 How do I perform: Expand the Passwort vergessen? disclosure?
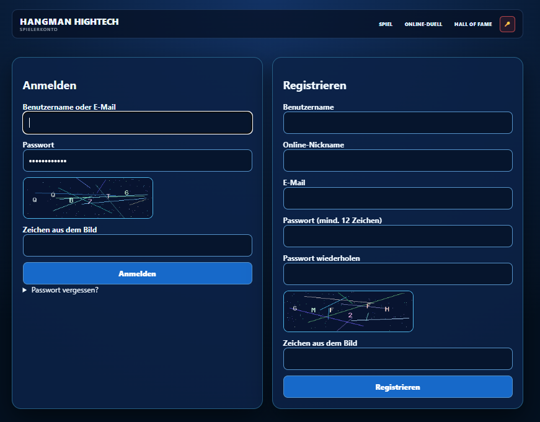click(x=61, y=290)
